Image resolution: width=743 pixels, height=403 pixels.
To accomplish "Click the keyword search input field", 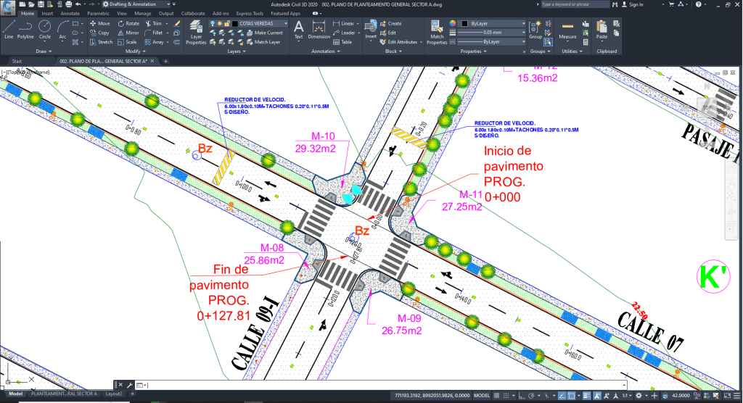I will (x=575, y=4).
